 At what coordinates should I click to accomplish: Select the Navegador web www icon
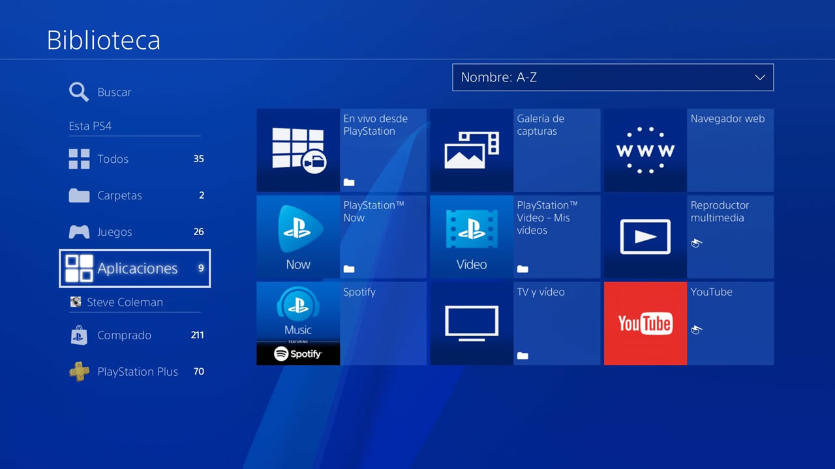[x=645, y=150]
